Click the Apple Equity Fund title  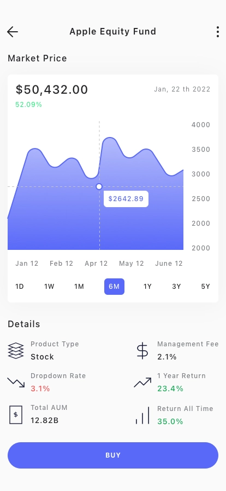(x=112, y=32)
